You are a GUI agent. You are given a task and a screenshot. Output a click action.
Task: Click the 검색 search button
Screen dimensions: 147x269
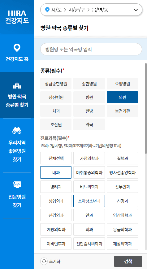click(128, 261)
